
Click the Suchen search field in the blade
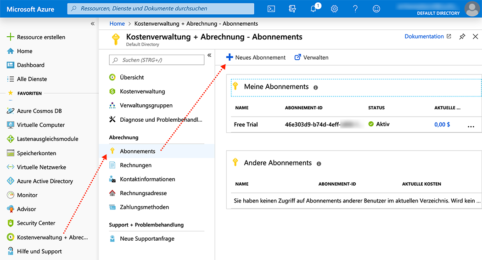(157, 60)
